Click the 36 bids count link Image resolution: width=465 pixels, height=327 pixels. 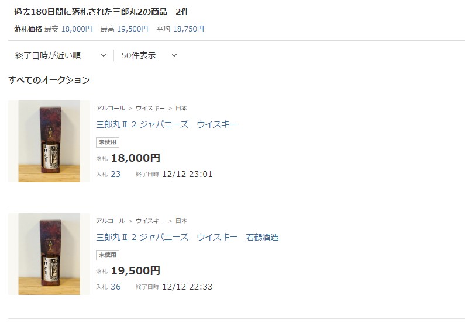tap(116, 287)
